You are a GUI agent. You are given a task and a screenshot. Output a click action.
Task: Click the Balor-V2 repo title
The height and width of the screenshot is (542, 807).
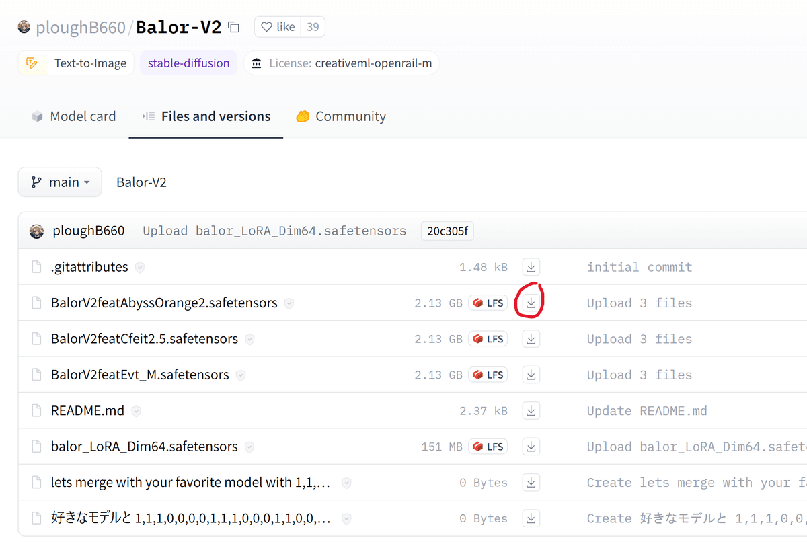pos(179,27)
